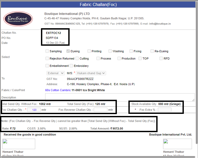The width and height of the screenshot is (198, 158).
Task: Toggle the Dyeing checkbox
Action: click(x=68, y=51)
